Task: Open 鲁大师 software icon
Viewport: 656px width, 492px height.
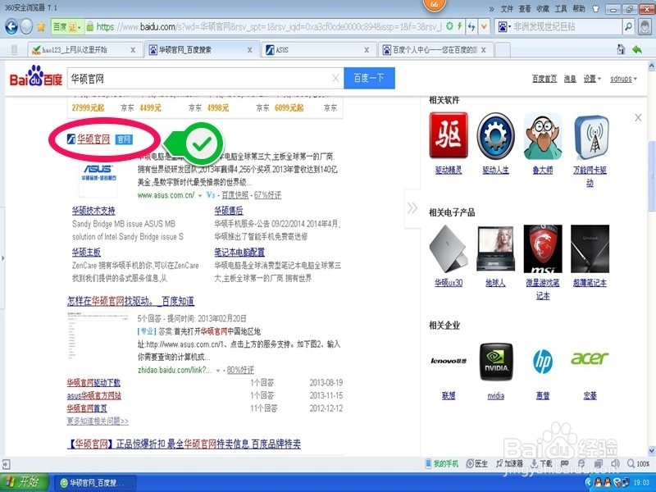Action: click(x=543, y=135)
